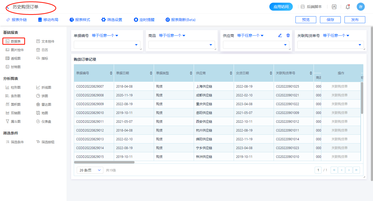
Task: Toggle sort on 交货日期 column
Action: coord(271,73)
